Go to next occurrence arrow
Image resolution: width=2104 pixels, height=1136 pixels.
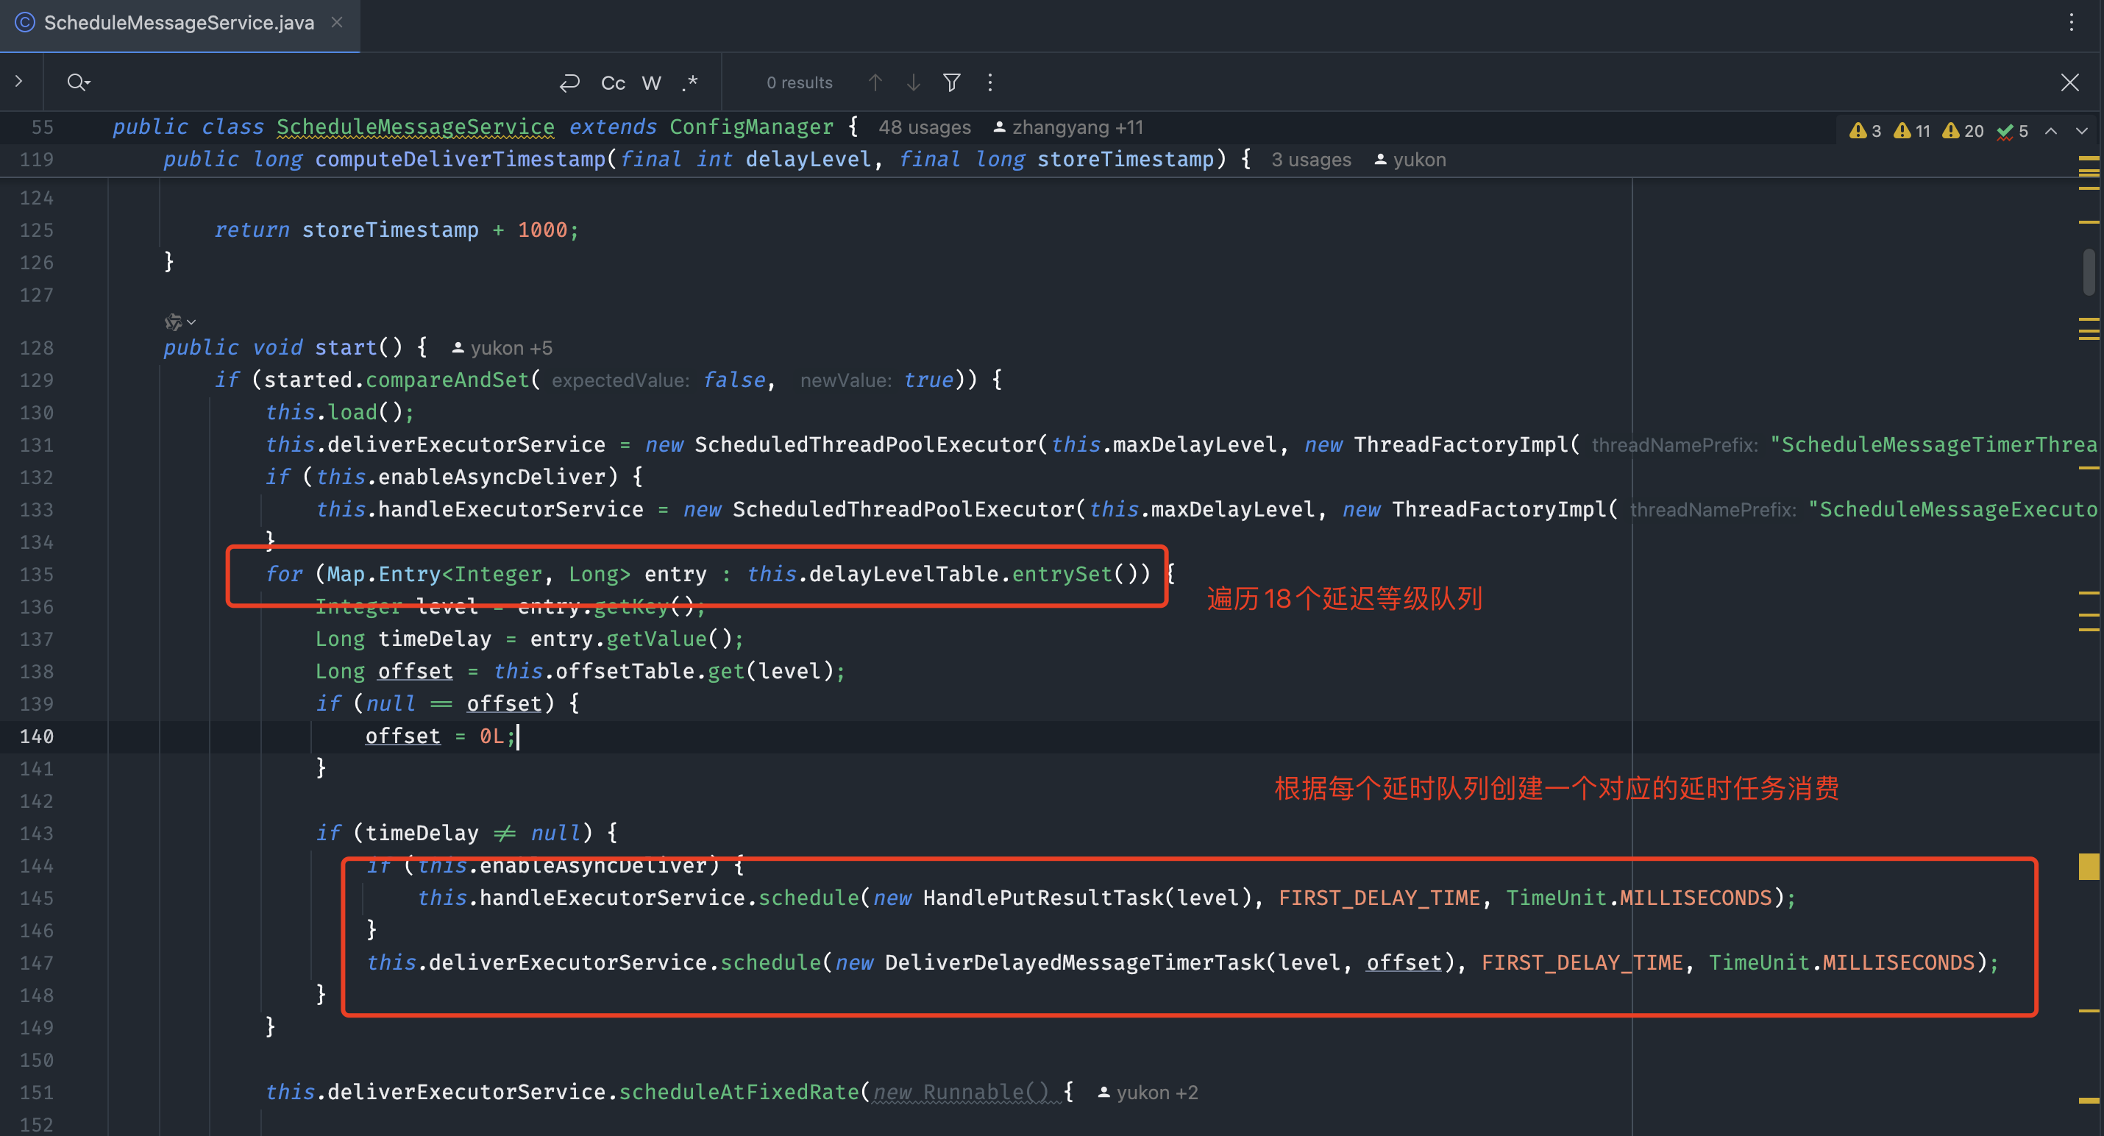pyautogui.click(x=913, y=82)
